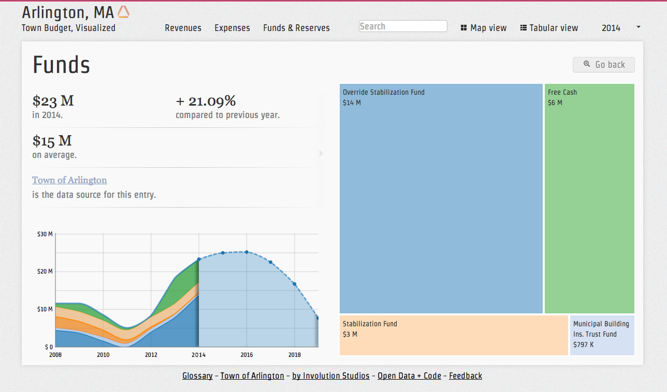Open the Revenues section
Image resolution: width=667 pixels, height=392 pixels.
183,28
